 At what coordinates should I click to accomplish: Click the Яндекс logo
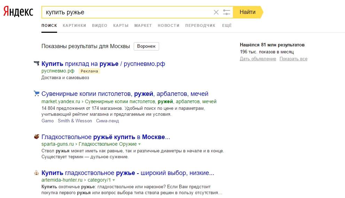18,12
